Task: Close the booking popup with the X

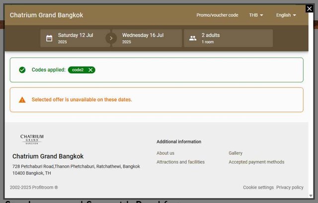Action: 309,9
